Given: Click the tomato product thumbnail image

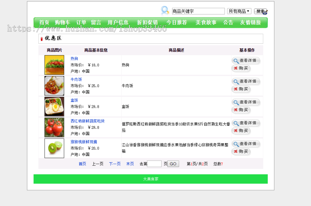Looking at the screenshot, I should (x=54, y=127).
